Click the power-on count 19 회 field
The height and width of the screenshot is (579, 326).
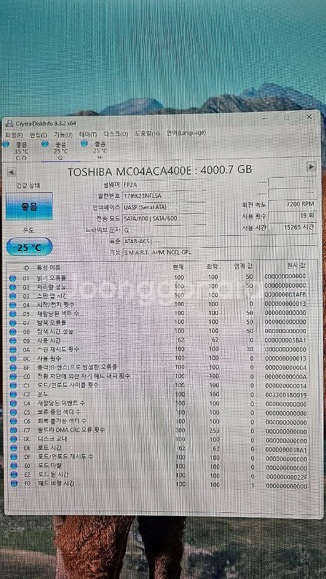click(x=293, y=215)
